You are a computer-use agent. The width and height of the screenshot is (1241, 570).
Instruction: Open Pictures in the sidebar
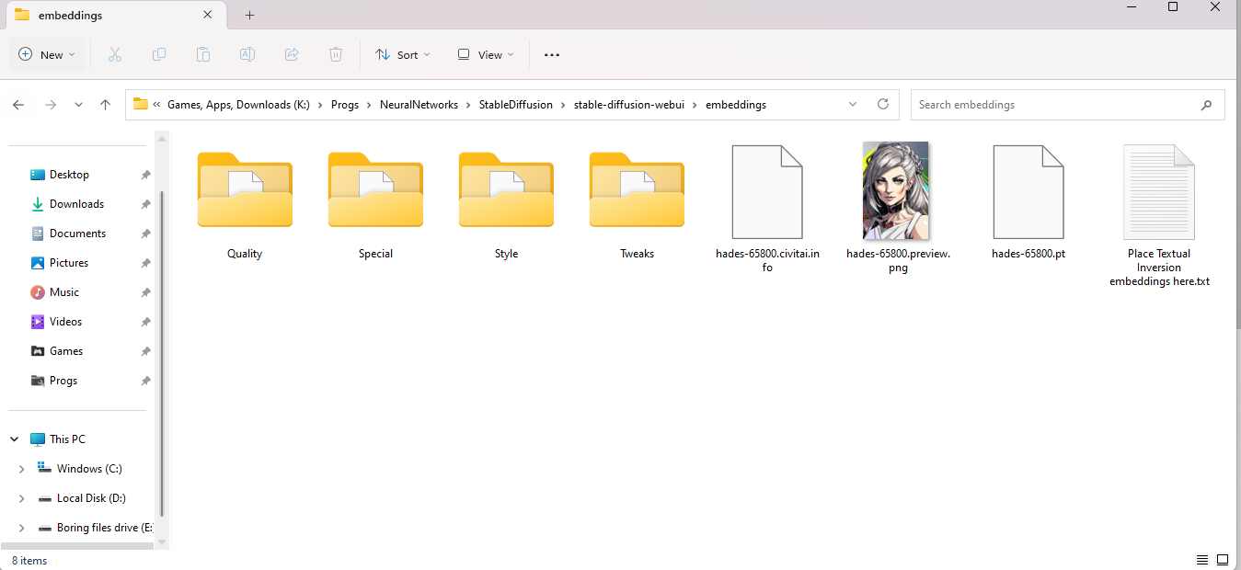click(x=69, y=263)
